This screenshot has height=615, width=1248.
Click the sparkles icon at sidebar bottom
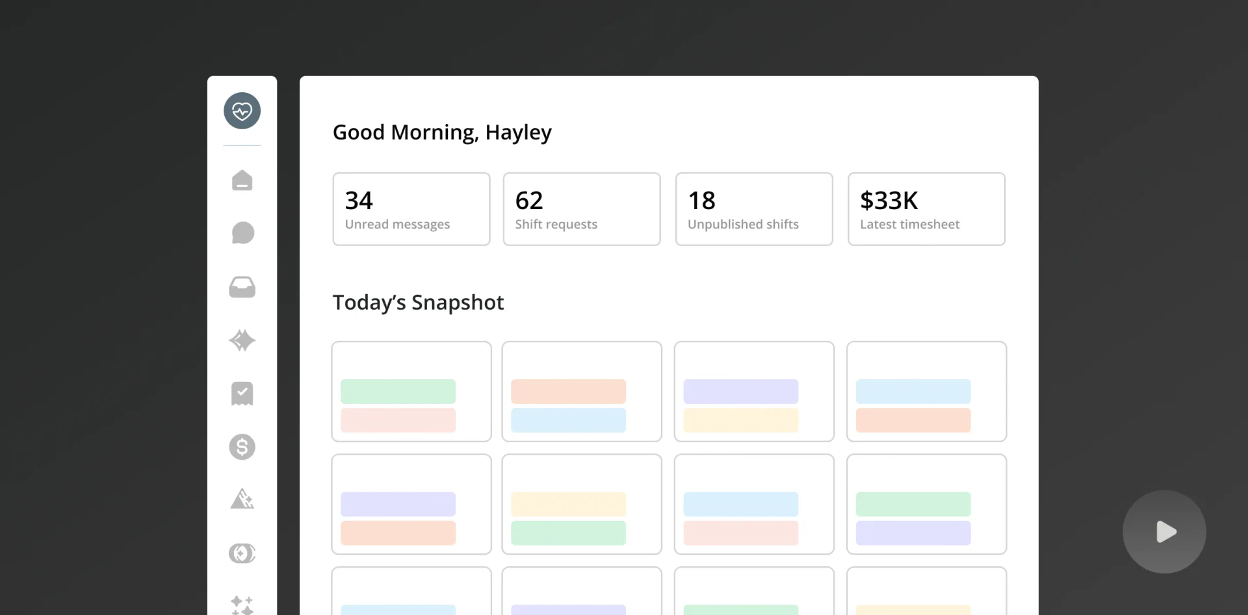(242, 605)
